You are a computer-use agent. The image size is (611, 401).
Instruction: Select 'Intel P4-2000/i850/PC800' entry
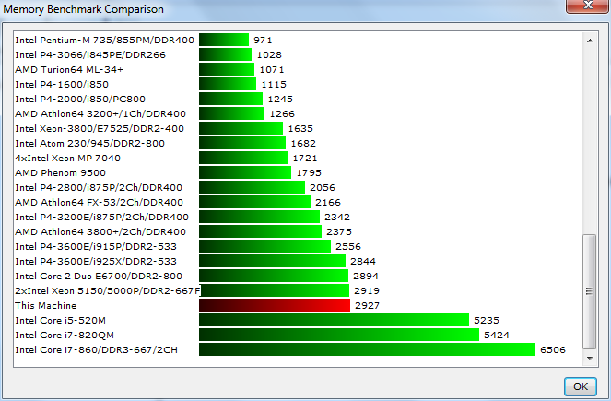80,99
